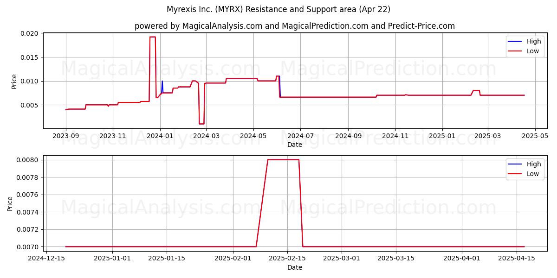Click the 'Price' axis label of bottom chart

pyautogui.click(x=10, y=204)
